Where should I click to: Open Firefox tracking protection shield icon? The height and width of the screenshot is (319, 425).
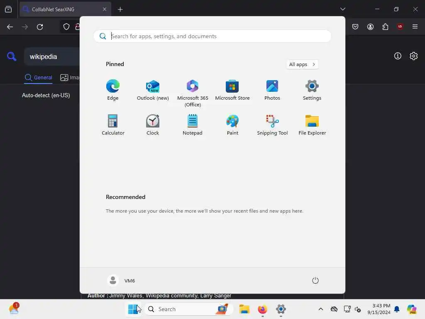[x=66, y=27]
